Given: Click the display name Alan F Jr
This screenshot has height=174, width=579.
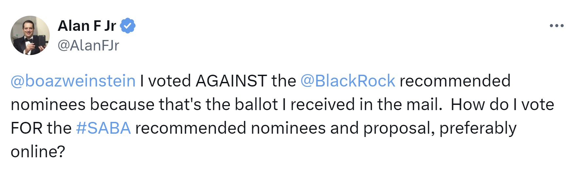Looking at the screenshot, I should pos(87,26).
